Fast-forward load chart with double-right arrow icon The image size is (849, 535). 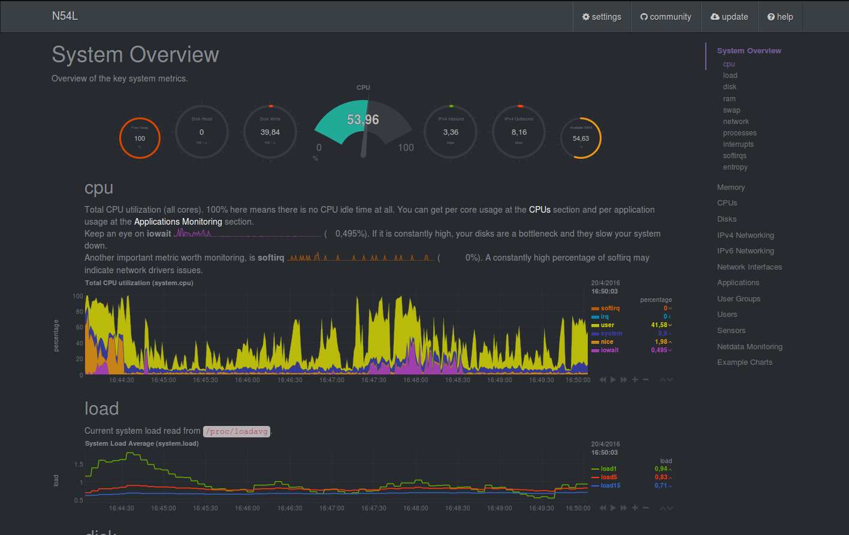[623, 507]
